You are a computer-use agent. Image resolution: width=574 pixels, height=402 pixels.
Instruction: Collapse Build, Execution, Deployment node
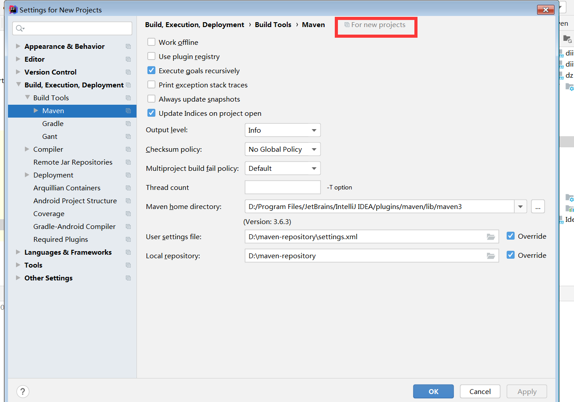pyautogui.click(x=18, y=85)
